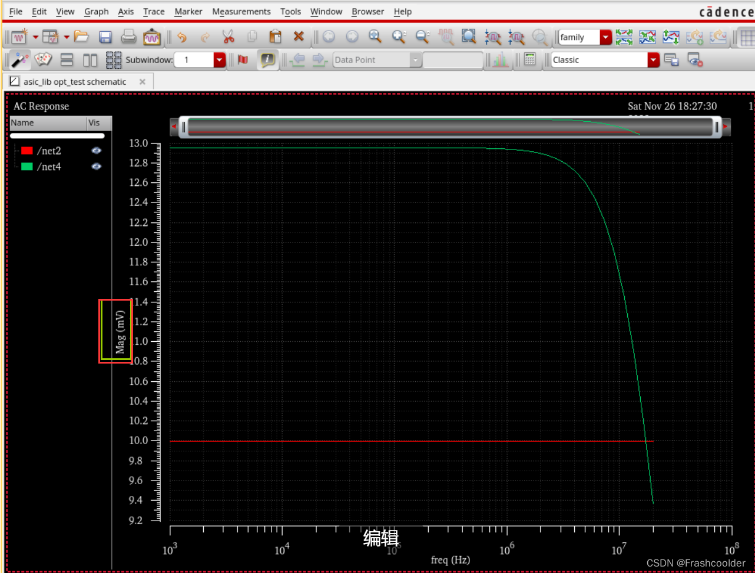755x573 pixels.
Task: Click the histogram bars icon
Action: [x=501, y=60]
